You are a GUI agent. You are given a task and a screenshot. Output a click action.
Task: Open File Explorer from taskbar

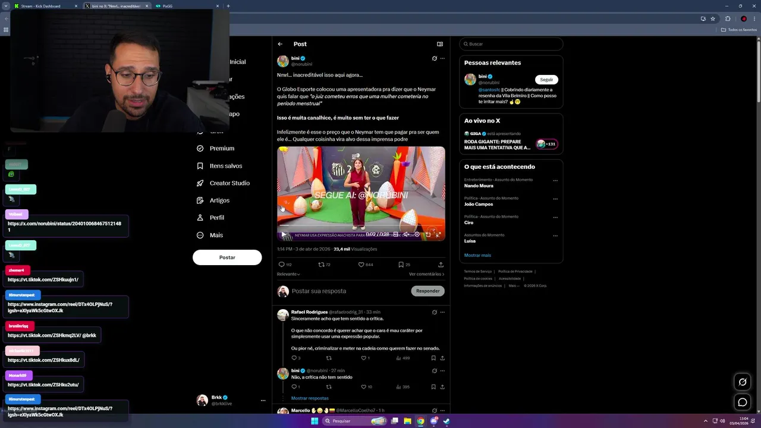click(408, 421)
